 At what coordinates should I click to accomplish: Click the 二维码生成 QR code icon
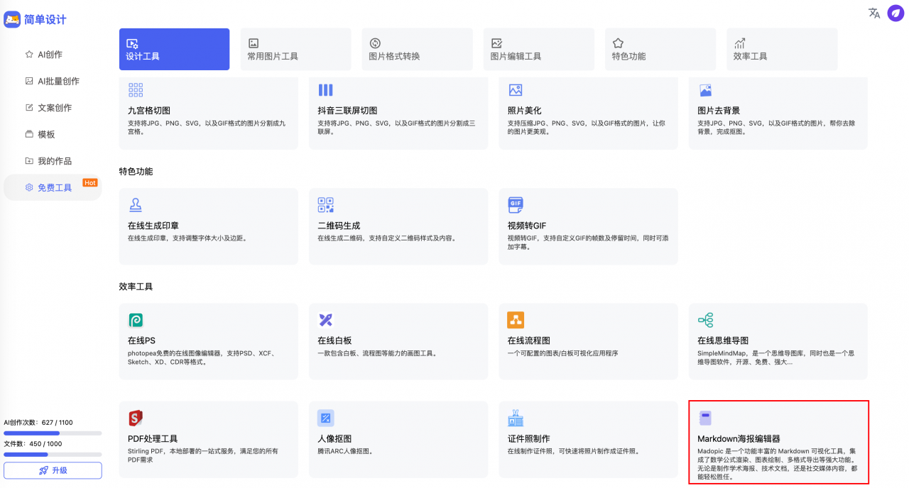[x=325, y=205]
